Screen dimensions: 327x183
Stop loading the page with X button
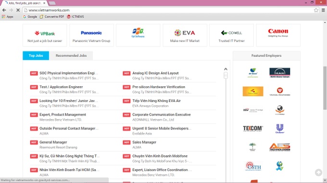[18, 10]
